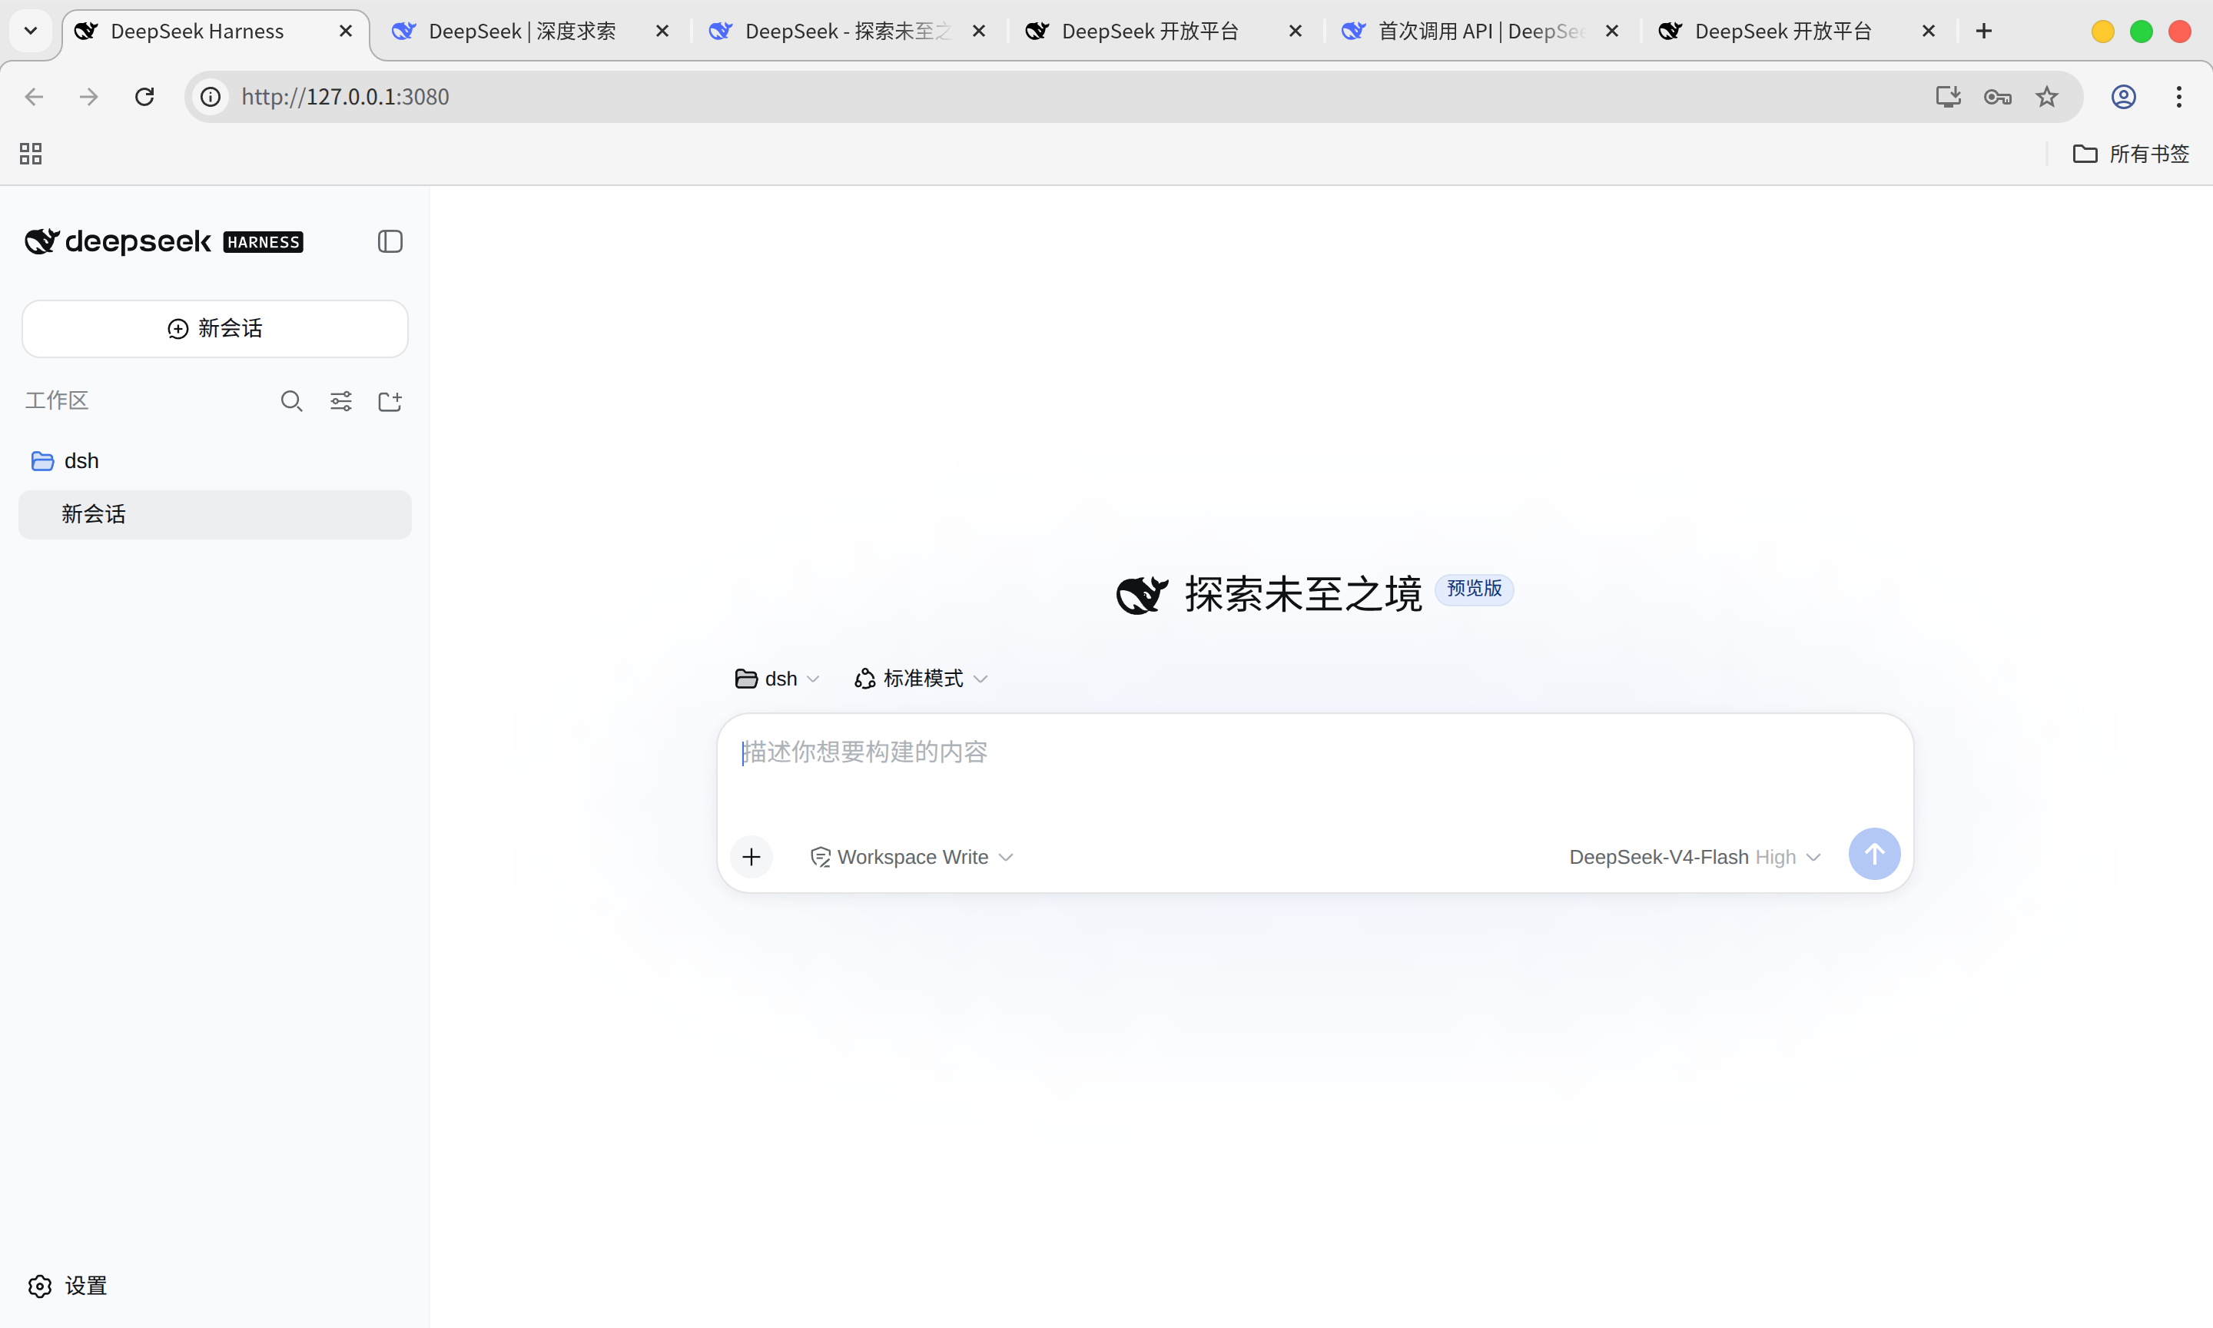The image size is (2213, 1328).
Task: Close the 首次调用 API tab
Action: point(1612,32)
